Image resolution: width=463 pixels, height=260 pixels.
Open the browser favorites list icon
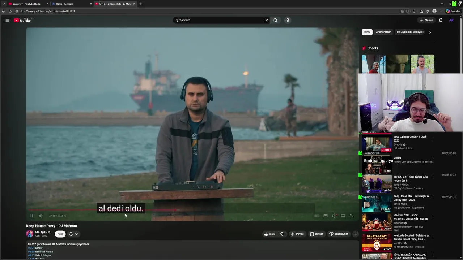click(428, 11)
